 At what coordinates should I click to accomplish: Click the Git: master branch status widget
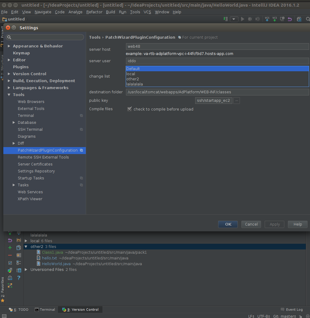click(284, 316)
